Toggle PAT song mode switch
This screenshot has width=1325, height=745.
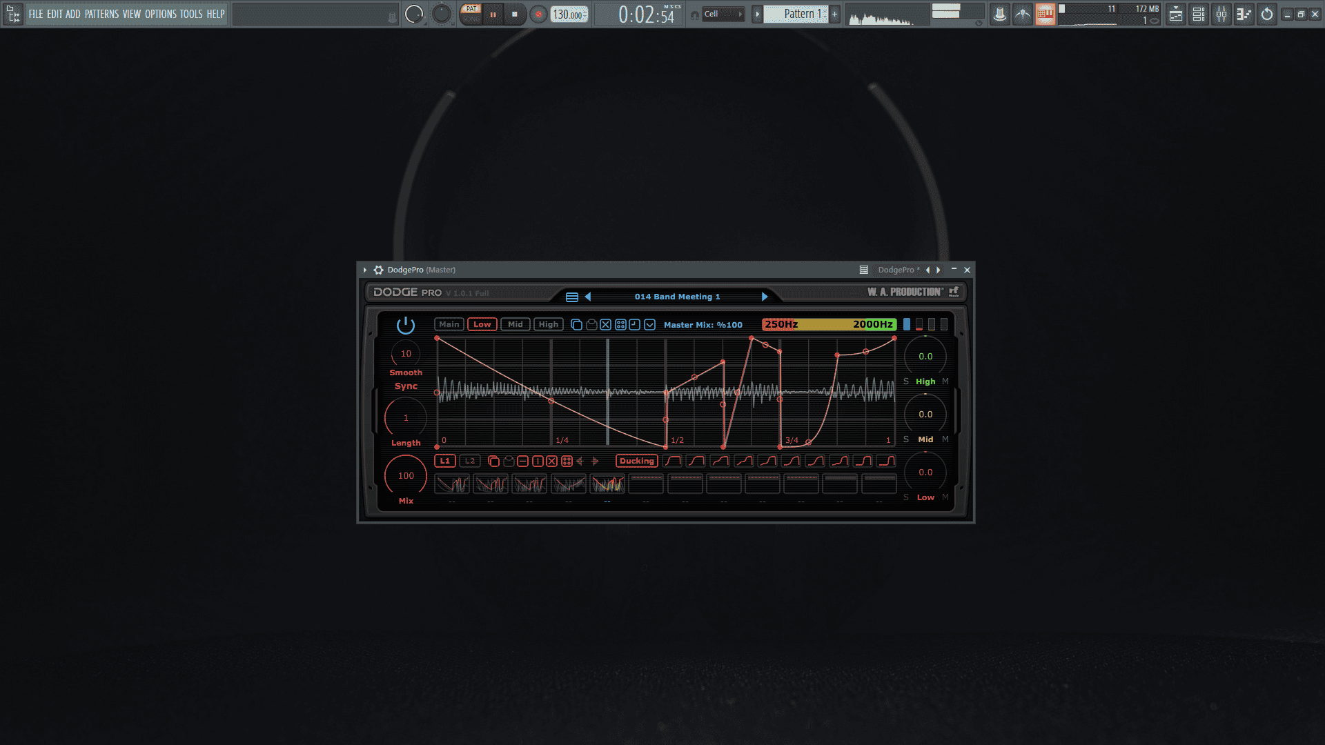coord(471,14)
